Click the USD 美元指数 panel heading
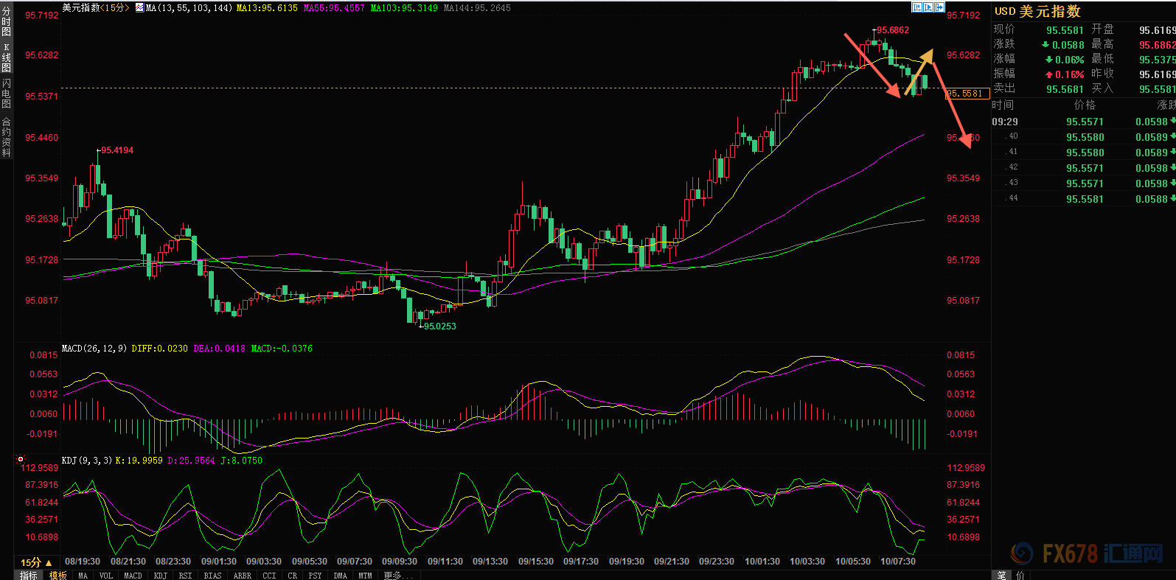 point(1037,11)
